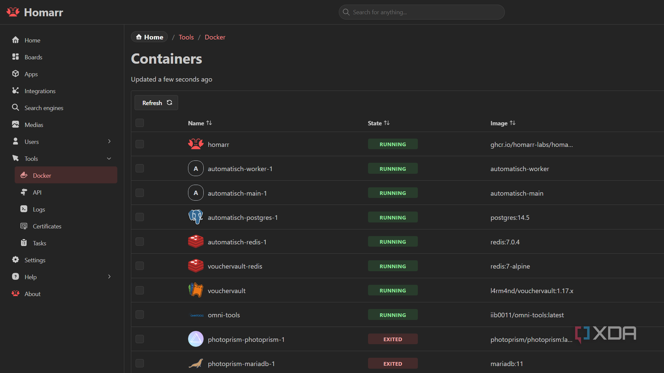This screenshot has width=664, height=373.
Task: Tick the vouchervault-redis row checkbox
Action: (139, 266)
